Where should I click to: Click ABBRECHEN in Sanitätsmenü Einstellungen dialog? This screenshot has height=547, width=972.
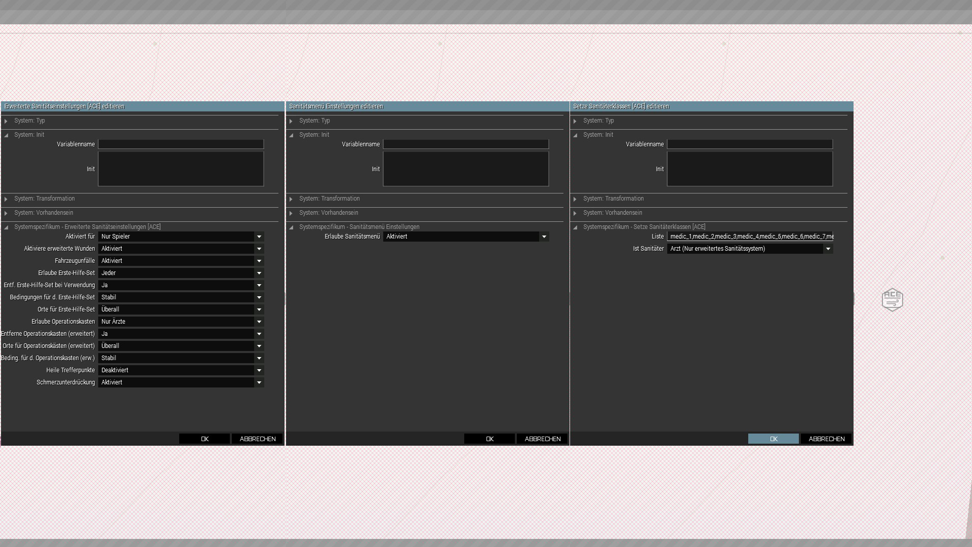coord(542,439)
